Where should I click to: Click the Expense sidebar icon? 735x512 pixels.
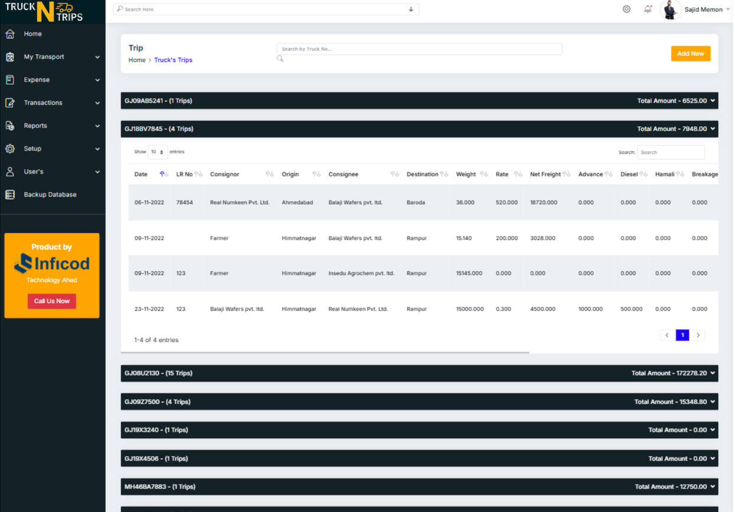coord(10,80)
